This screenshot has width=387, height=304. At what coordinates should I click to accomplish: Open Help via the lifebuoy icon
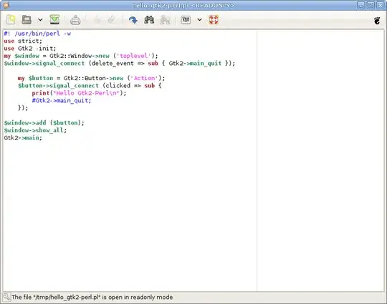click(214, 20)
